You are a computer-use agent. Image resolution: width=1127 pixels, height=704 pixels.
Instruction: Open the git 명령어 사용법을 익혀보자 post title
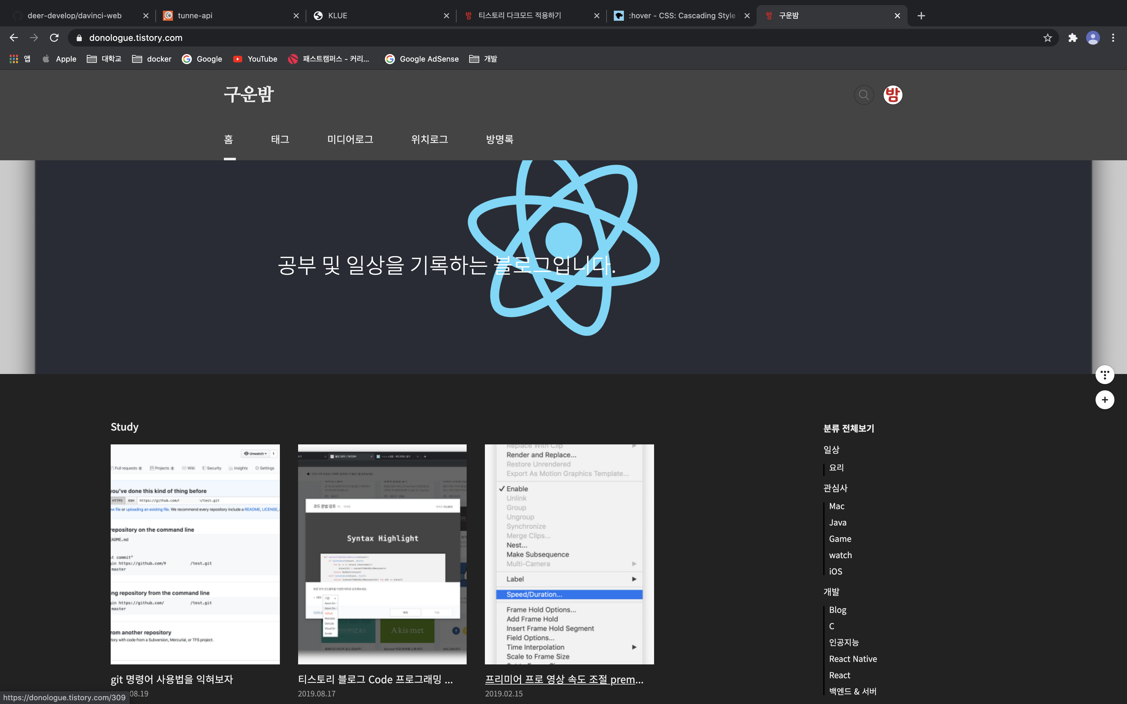point(172,679)
